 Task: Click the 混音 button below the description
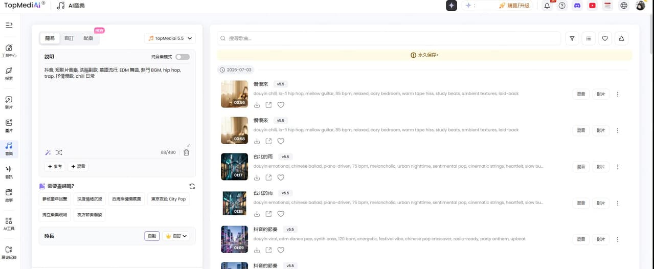(x=78, y=167)
